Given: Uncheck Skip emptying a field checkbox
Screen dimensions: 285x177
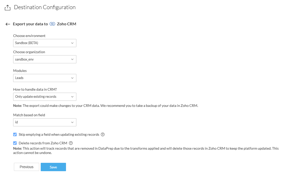Looking at the screenshot, I should (x=15, y=135).
